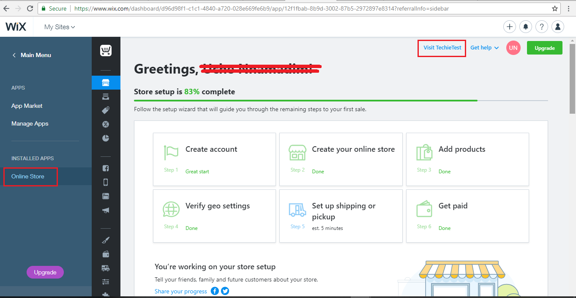This screenshot has height=298, width=576.
Task: Open Chrome's three-dot menu
Action: [x=569, y=8]
